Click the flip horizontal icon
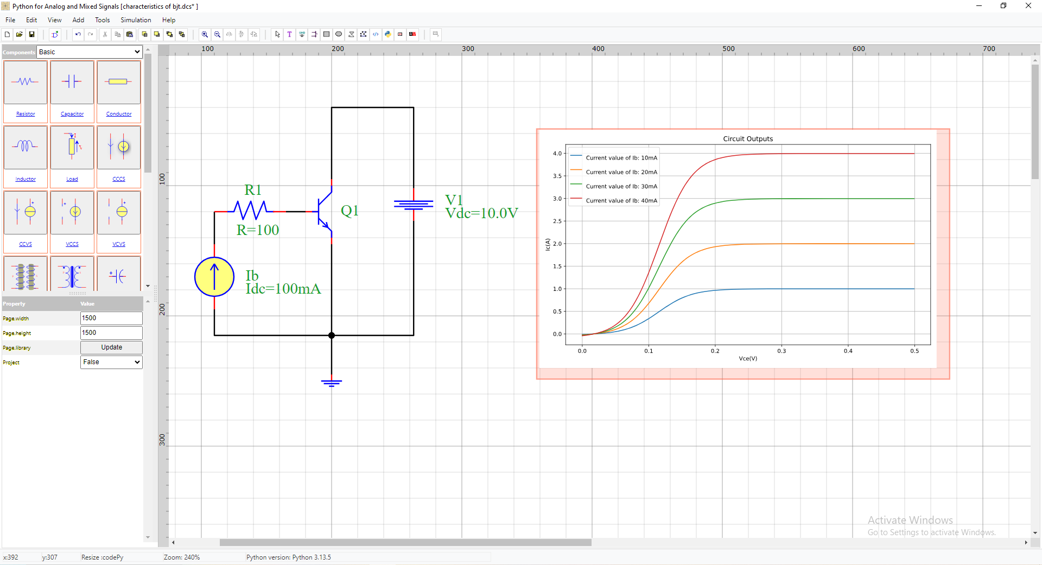 (230, 34)
